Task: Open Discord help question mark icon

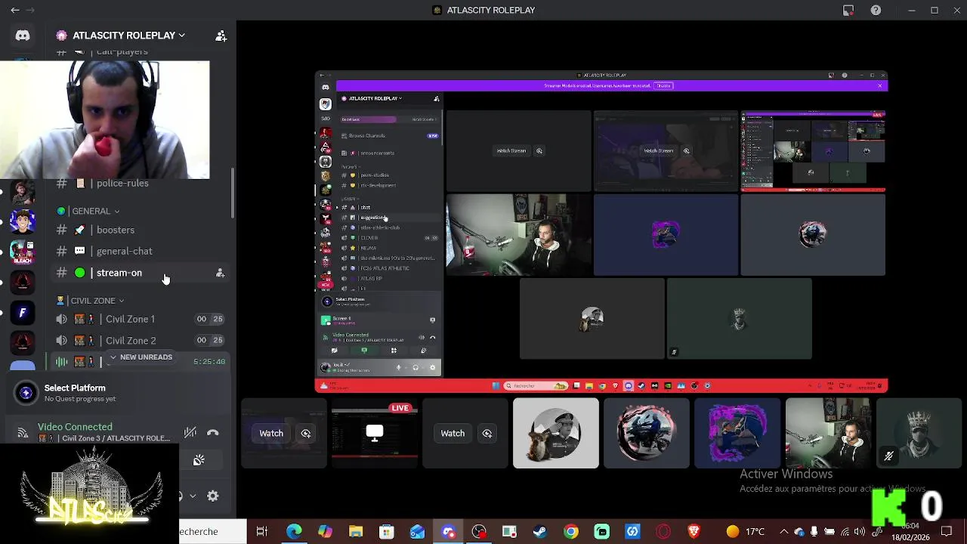Action: tap(876, 11)
